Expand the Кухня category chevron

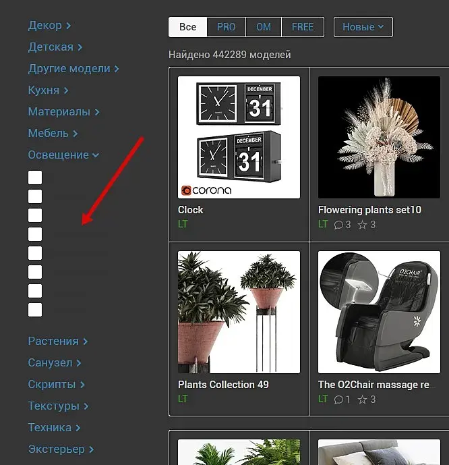tap(66, 90)
